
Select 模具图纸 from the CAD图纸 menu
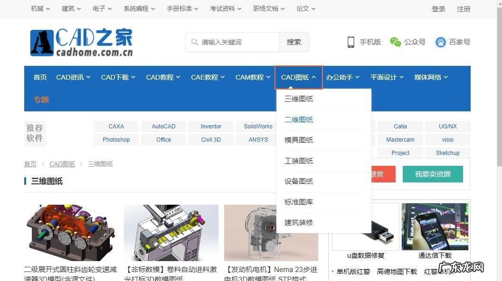point(299,140)
